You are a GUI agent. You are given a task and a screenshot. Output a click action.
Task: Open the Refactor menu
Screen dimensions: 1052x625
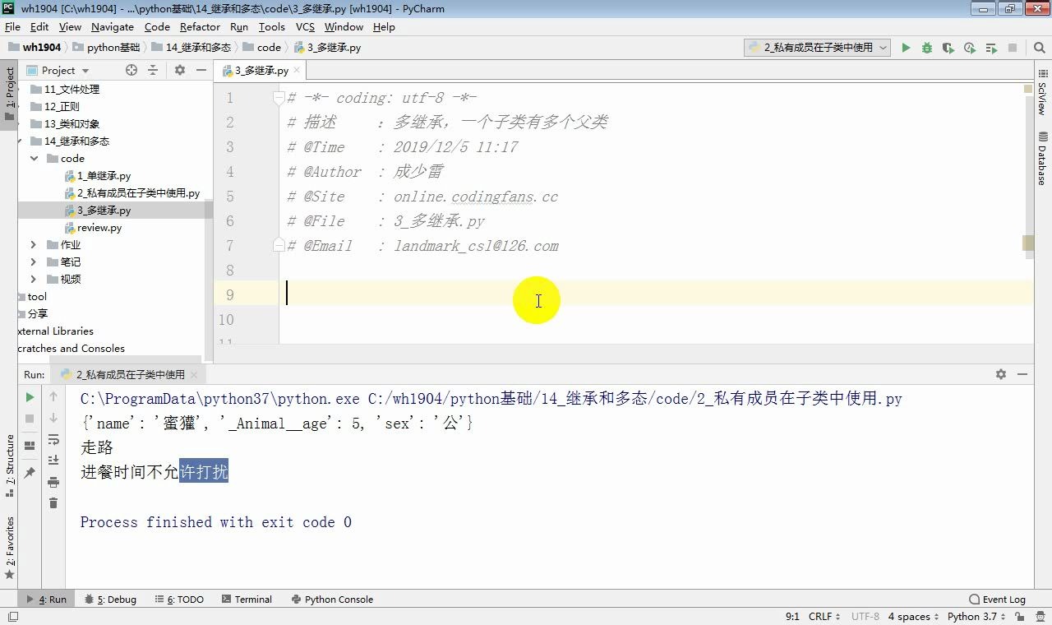(199, 26)
